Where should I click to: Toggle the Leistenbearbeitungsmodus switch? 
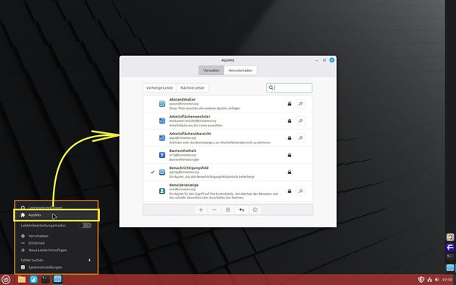pyautogui.click(x=85, y=226)
